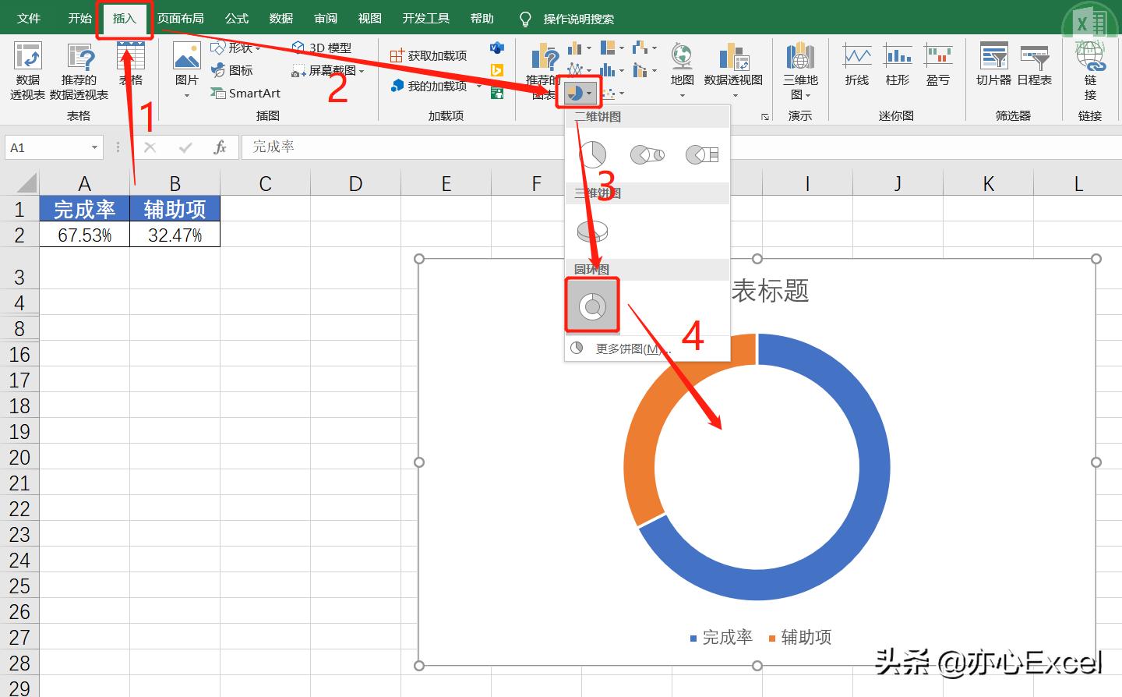This screenshot has height=697, width=1122.
Task: Select the first 二维饼图 pie style
Action: pyautogui.click(x=593, y=154)
